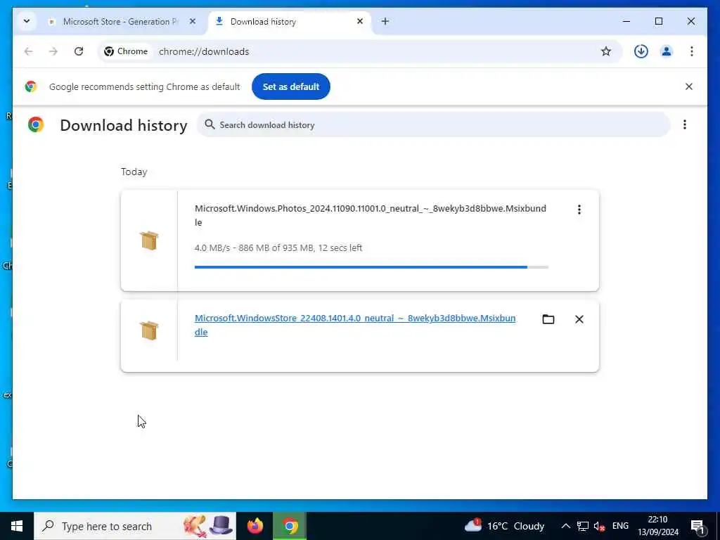Close the Microsoft Store tab
This screenshot has width=720, height=540.
(x=193, y=21)
